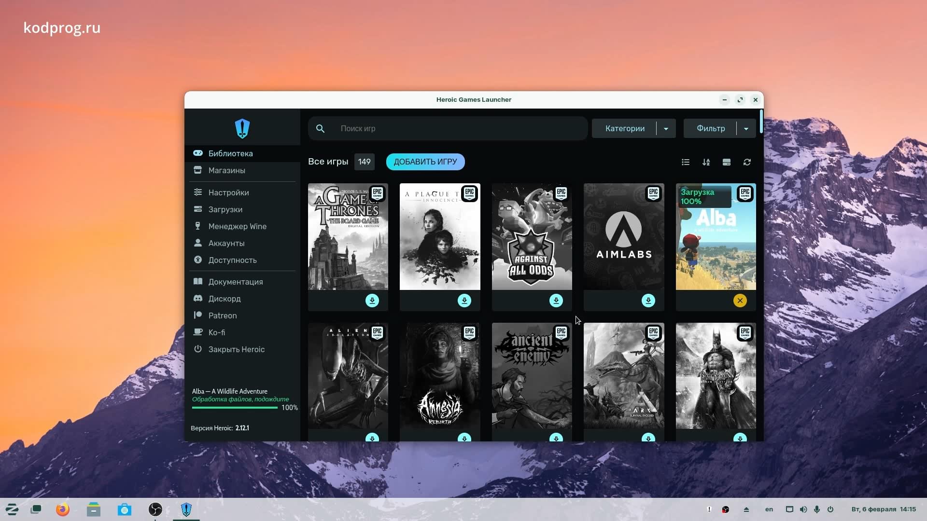Toggle the installed-only games icon
927x521 pixels.
coord(727,162)
